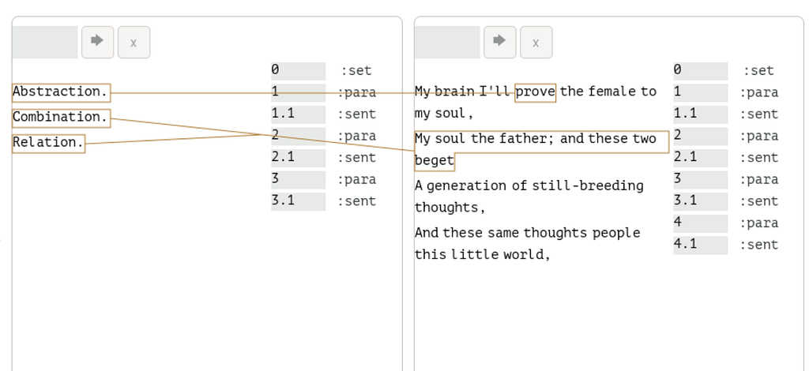The image size is (809, 371).
Task: Click ':sent' label beside 3.1 in left panel
Action: 356,201
